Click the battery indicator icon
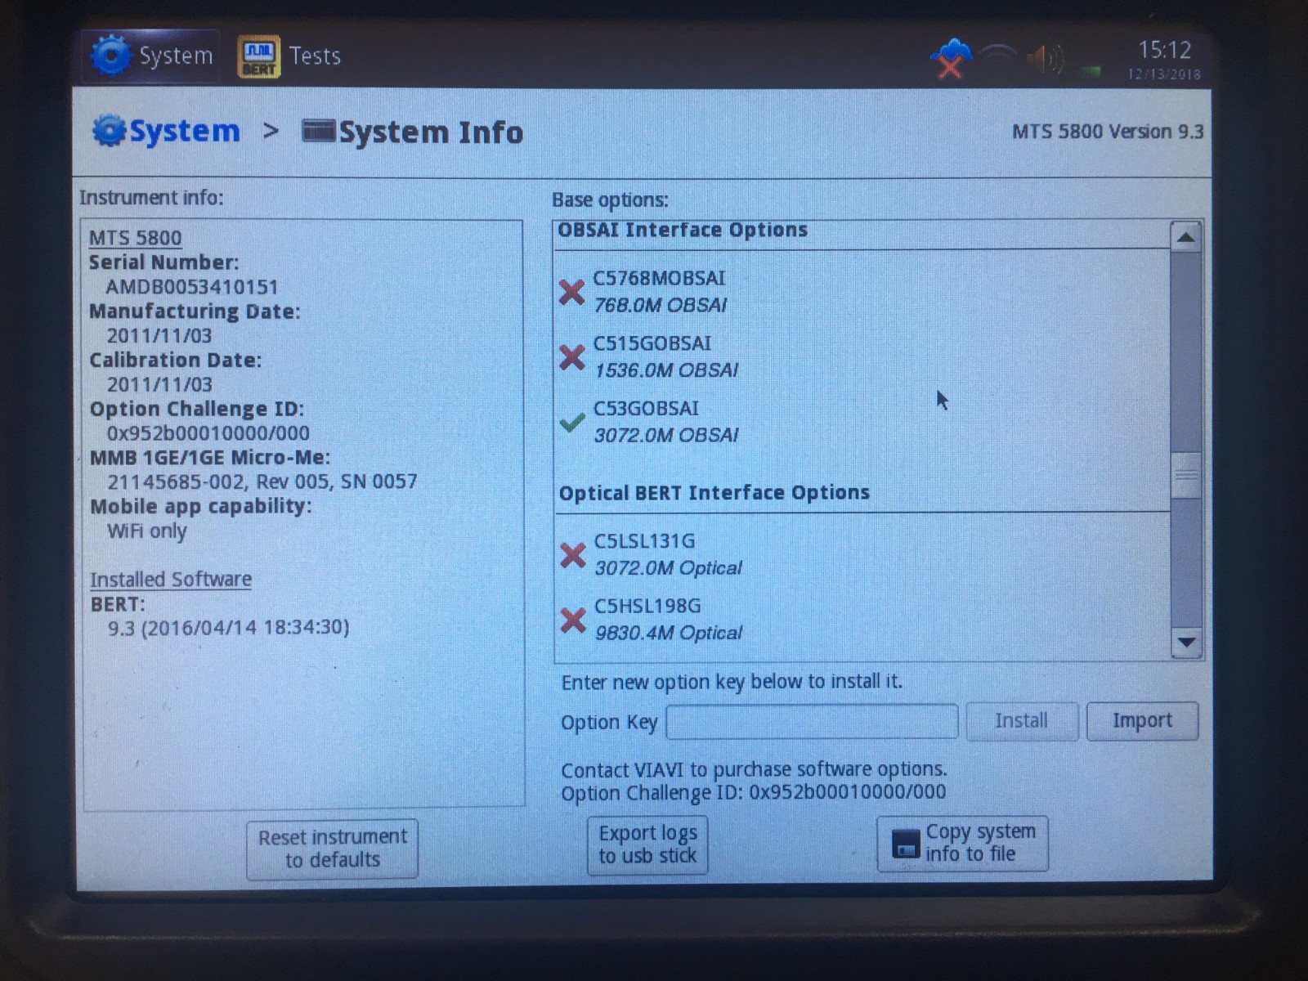Screen dimensions: 1308x981 [x=1090, y=69]
